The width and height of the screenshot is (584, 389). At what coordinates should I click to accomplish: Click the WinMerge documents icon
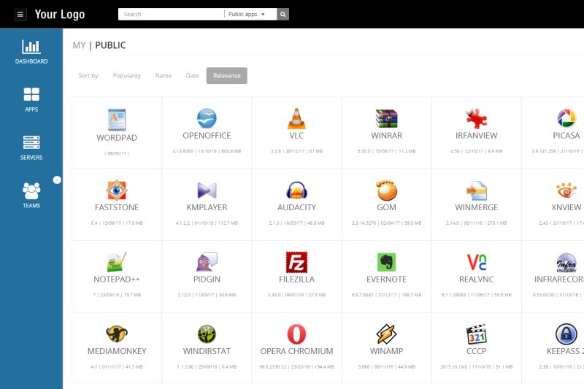click(477, 190)
